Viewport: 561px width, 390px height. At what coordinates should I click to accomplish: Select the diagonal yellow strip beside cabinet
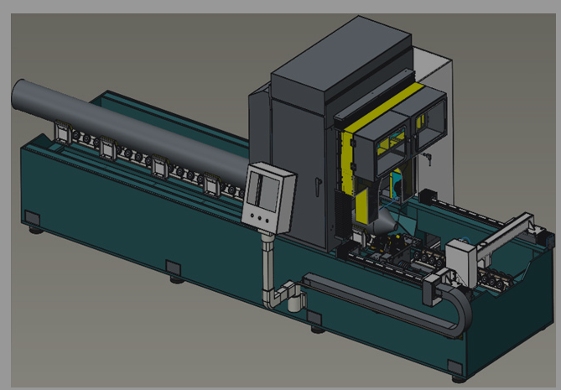(383, 107)
